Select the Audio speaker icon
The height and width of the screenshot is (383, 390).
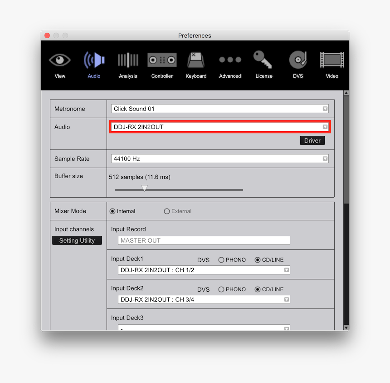tap(94, 60)
